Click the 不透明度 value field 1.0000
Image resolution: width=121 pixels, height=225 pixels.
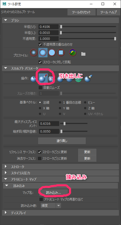pyautogui.click(x=49, y=39)
